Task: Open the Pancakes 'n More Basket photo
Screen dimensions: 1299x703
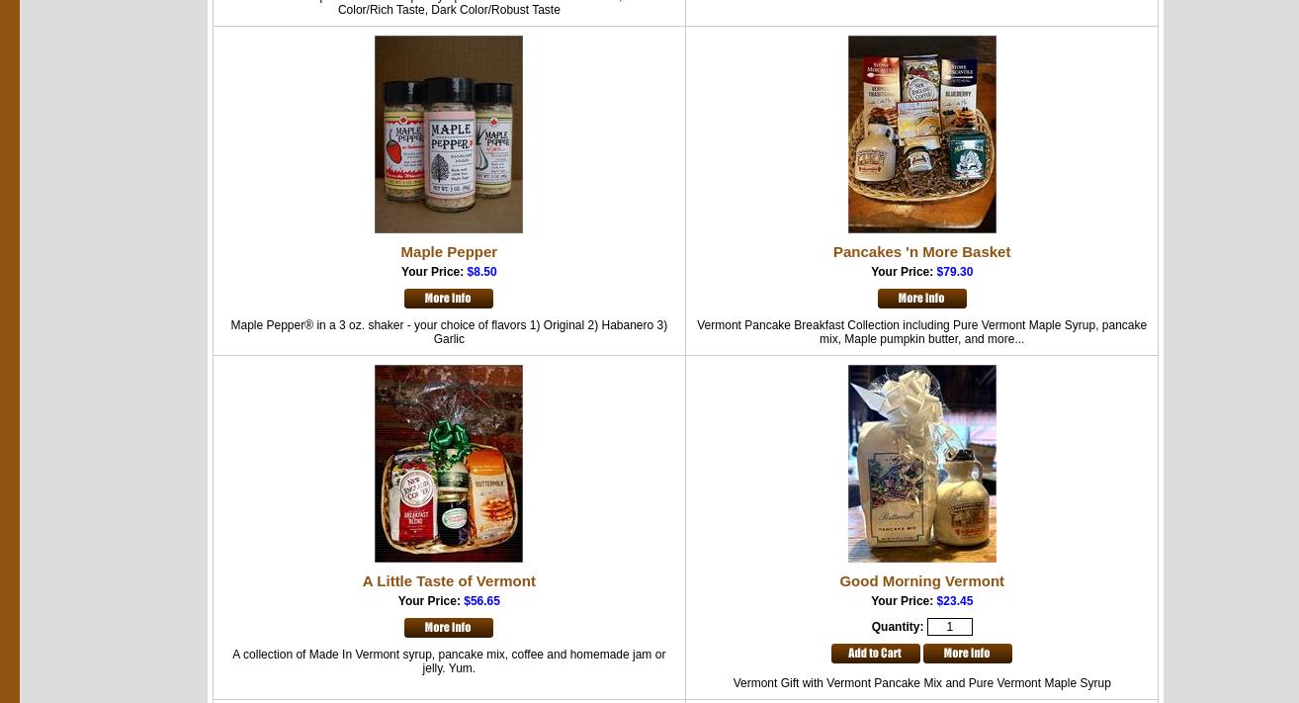Action: tap(921, 134)
